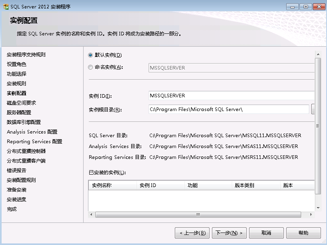The height and width of the screenshot is (245, 327).
Task: Click the 功能 column header
Action: 208,185
